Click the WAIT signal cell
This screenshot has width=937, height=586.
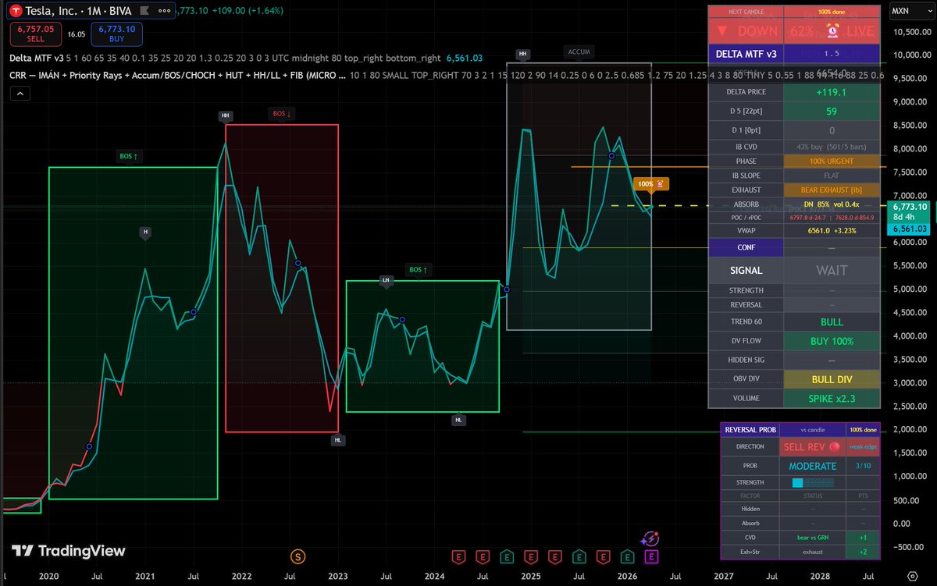point(832,271)
